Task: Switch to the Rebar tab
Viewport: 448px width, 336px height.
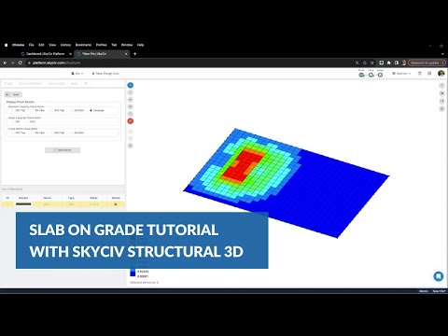Action: point(75,84)
